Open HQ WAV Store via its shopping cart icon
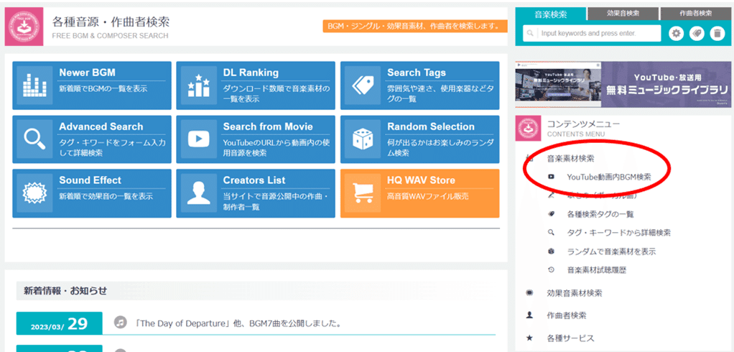 coord(362,193)
